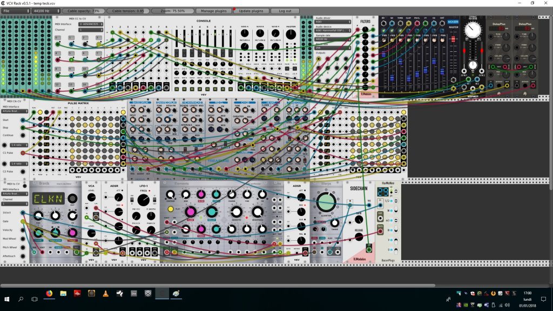Click the top knob of FILTERS module
553x311 pixels.
click(x=366, y=29)
